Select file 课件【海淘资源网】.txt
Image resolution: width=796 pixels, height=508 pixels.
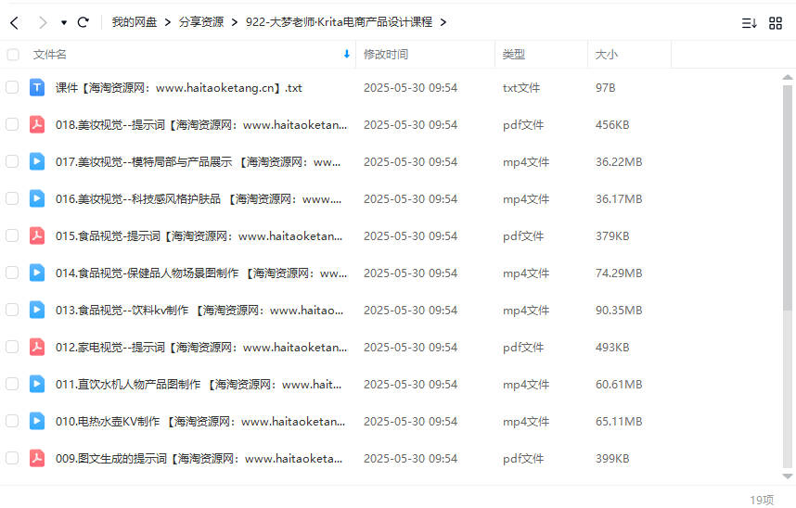click(179, 88)
